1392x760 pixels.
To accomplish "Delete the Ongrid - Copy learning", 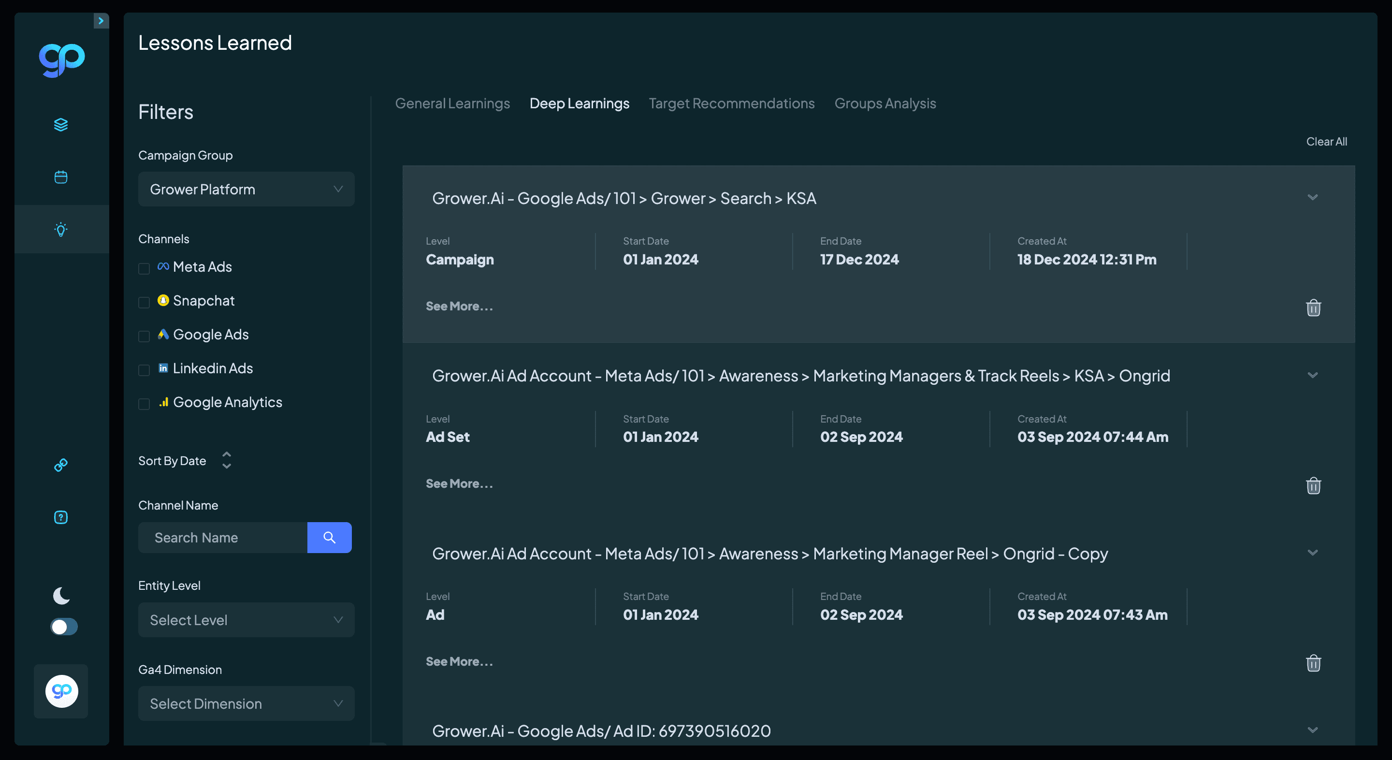I will (x=1313, y=663).
